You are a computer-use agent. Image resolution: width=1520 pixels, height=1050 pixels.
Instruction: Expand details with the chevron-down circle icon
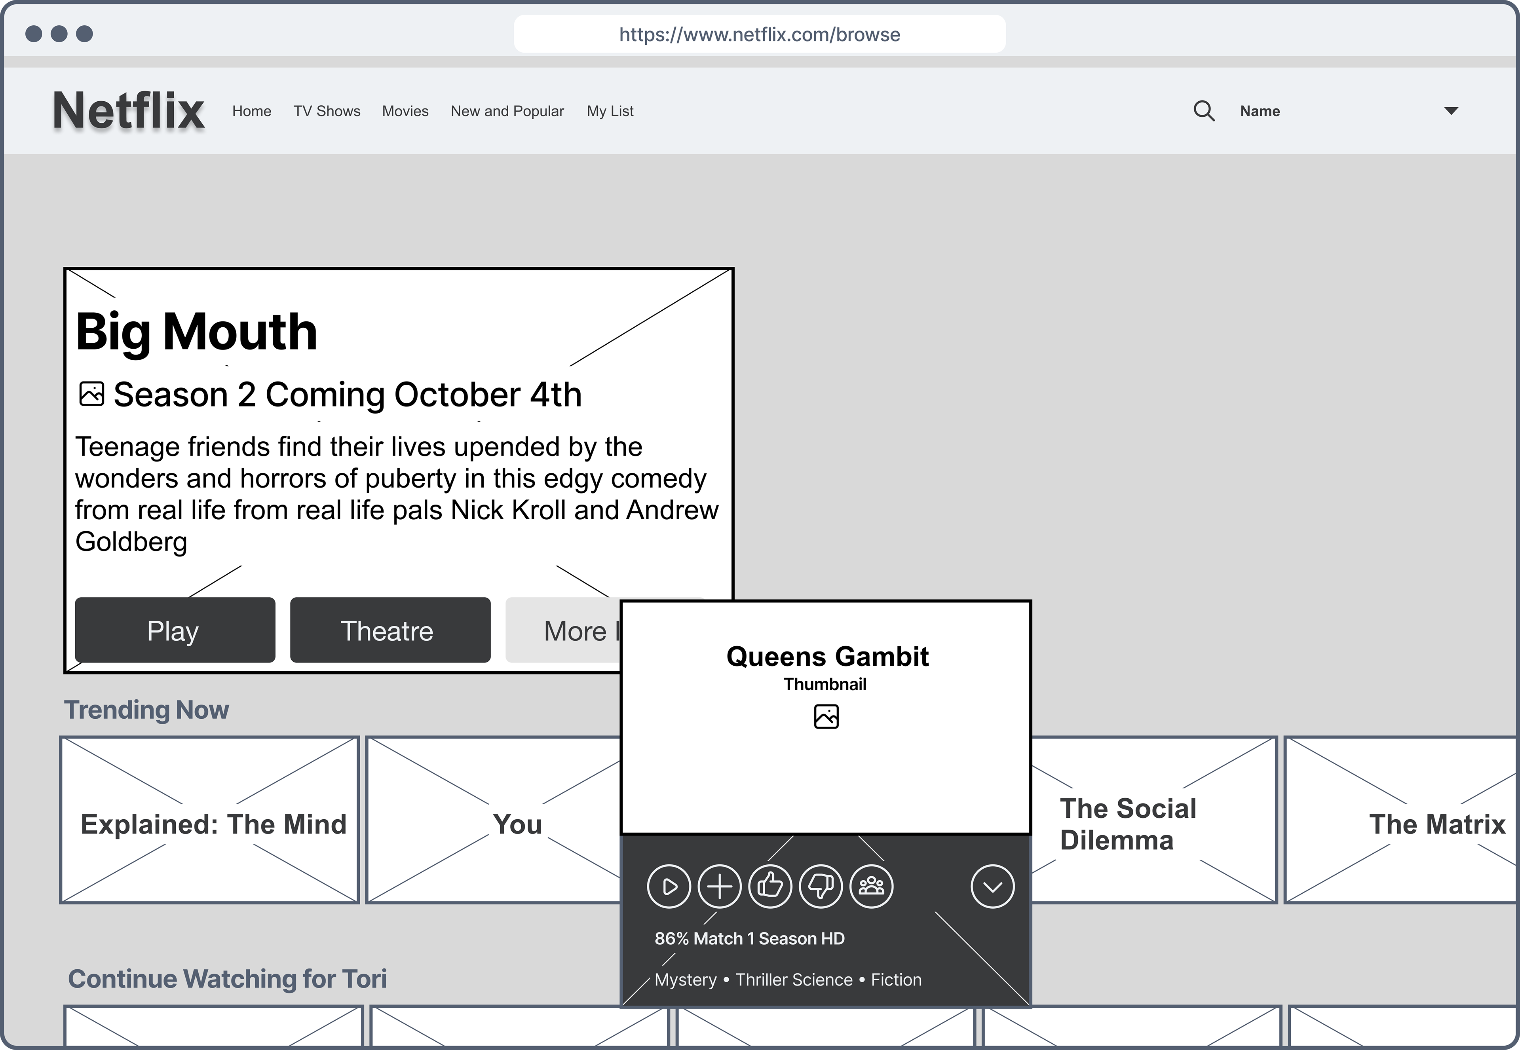[992, 887]
